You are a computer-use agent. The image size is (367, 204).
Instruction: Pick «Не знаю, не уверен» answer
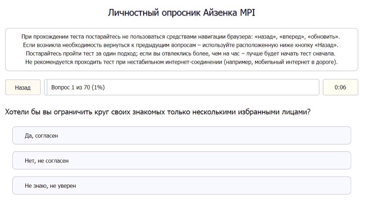click(182, 186)
